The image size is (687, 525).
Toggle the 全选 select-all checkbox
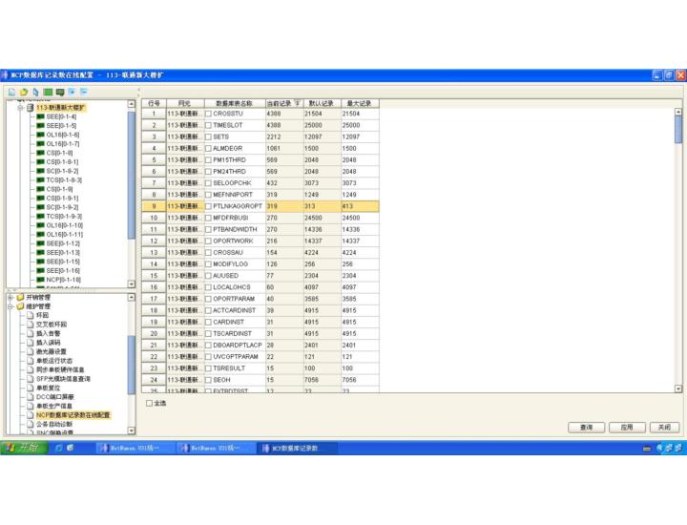[148, 403]
